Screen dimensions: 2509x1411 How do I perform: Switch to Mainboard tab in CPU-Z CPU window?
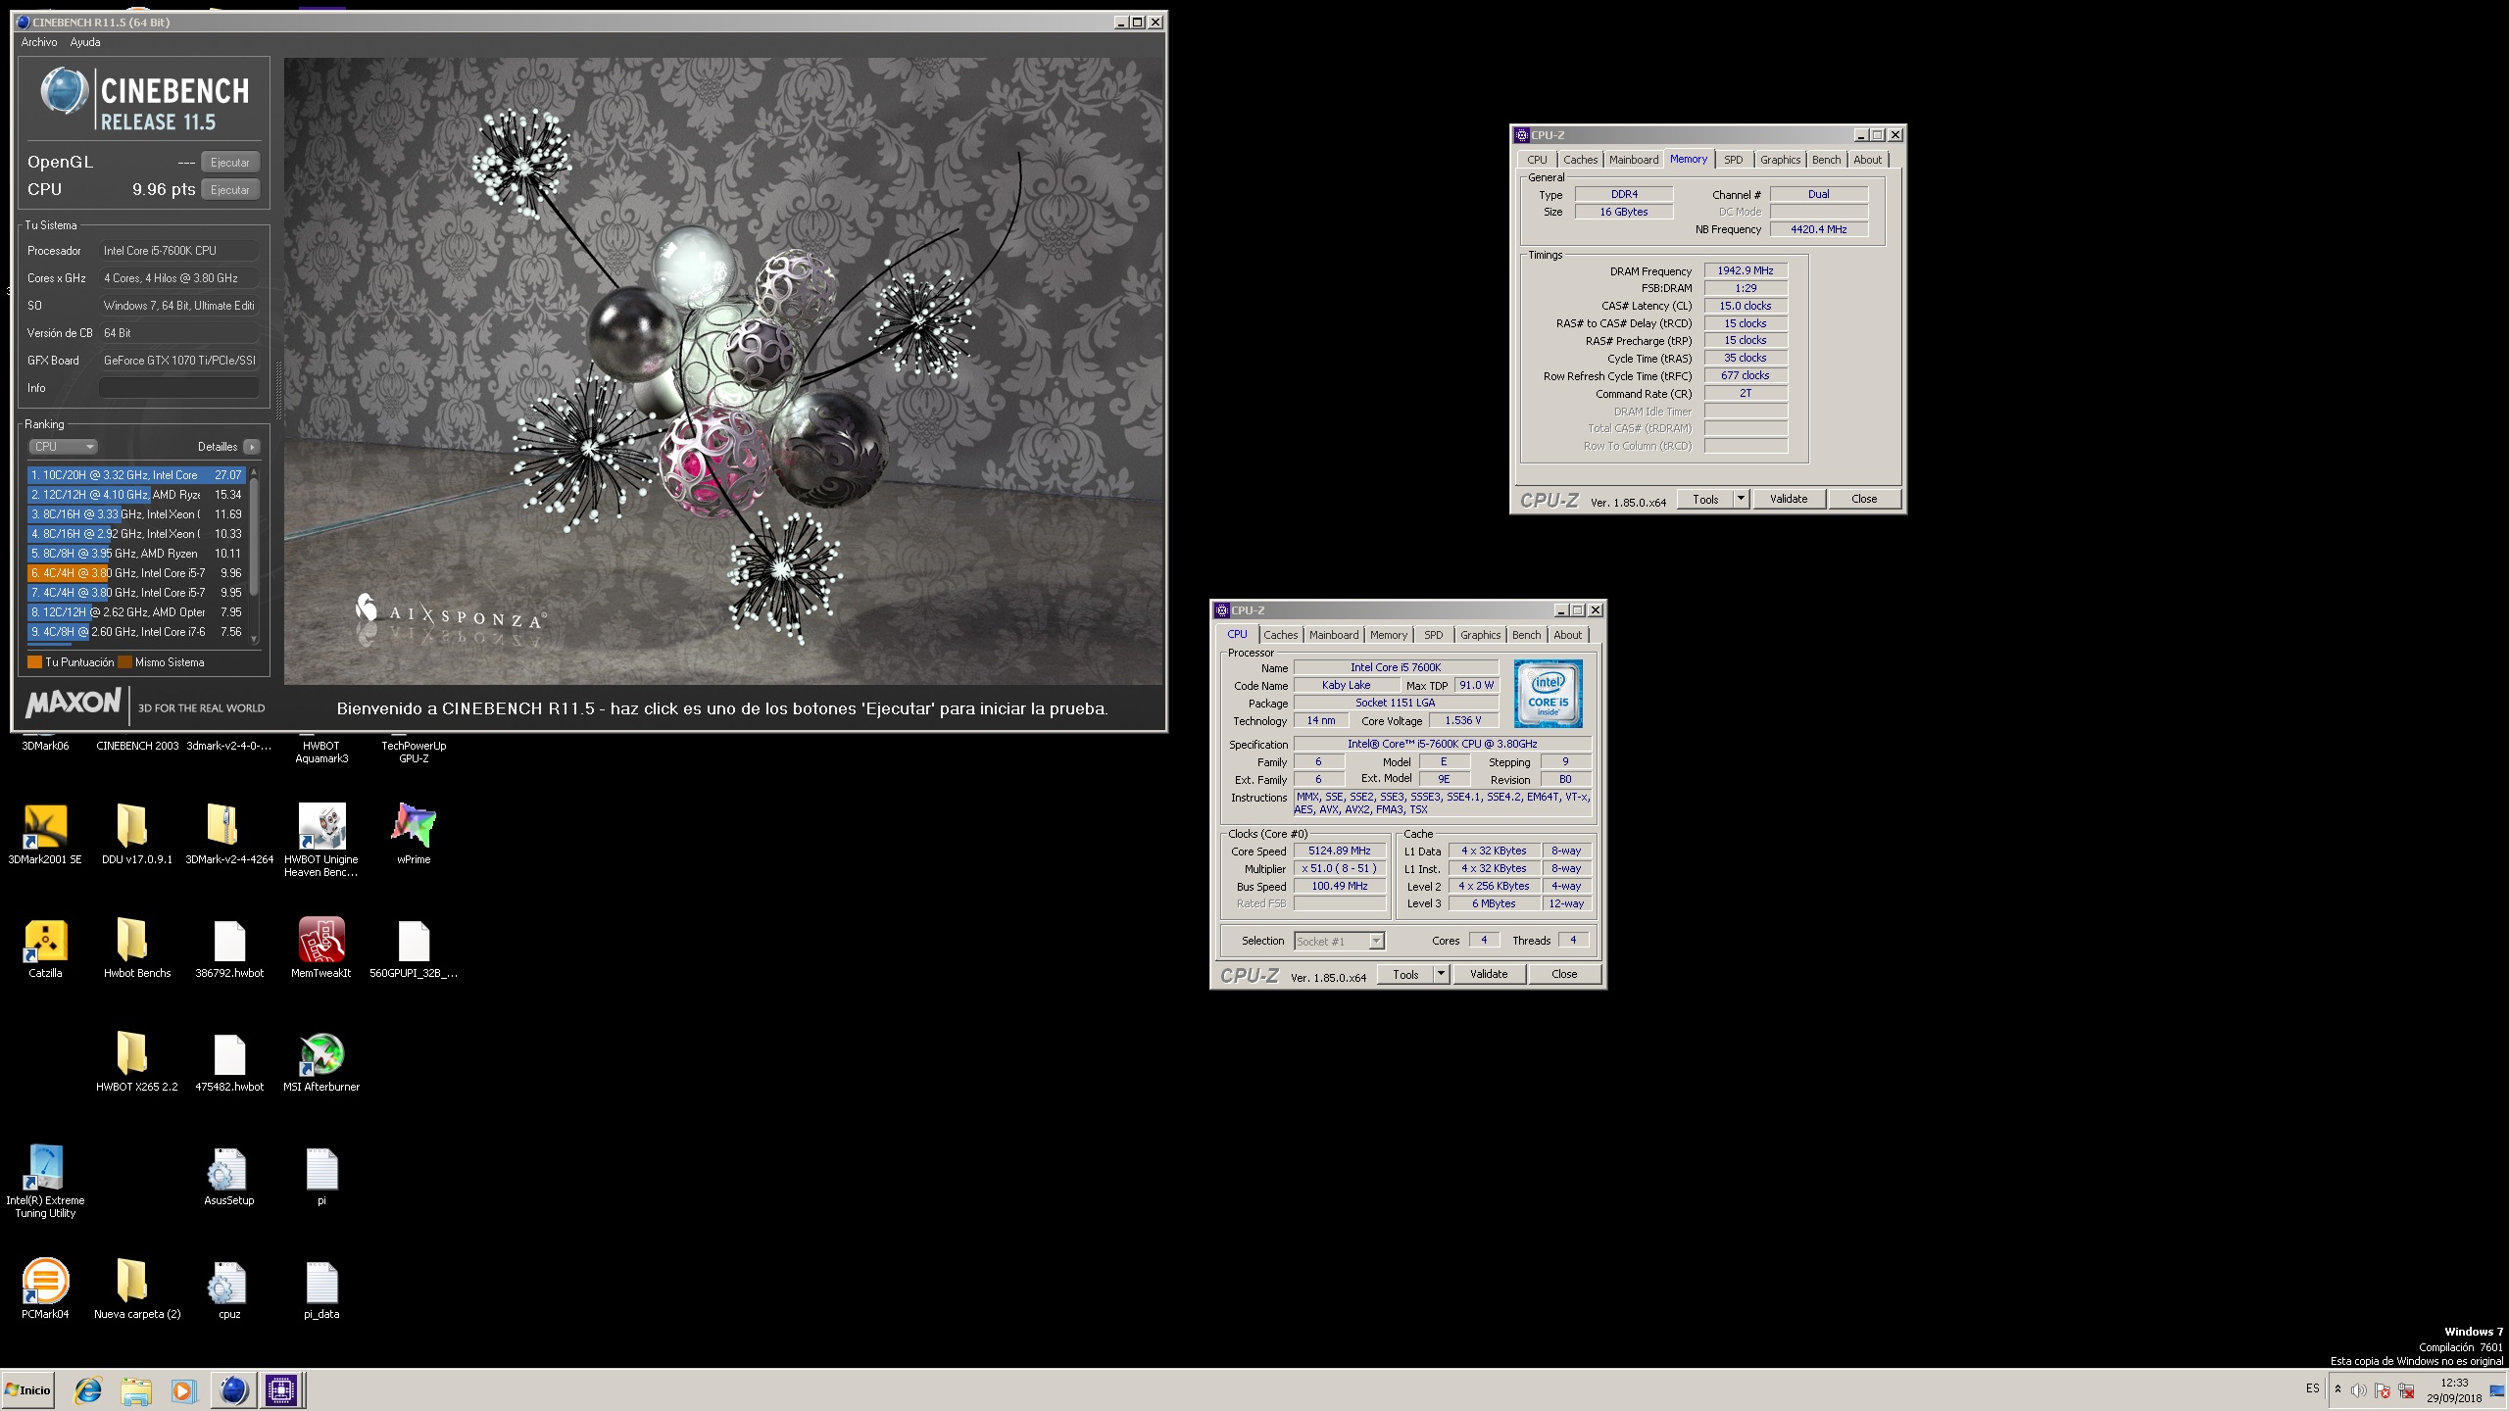[1334, 635]
